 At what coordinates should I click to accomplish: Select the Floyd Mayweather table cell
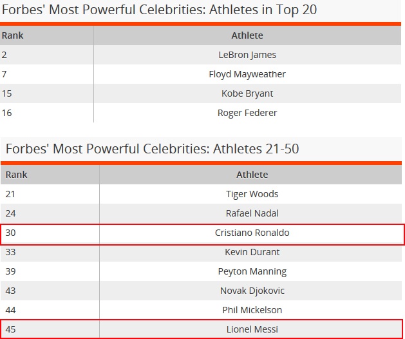coord(247,74)
